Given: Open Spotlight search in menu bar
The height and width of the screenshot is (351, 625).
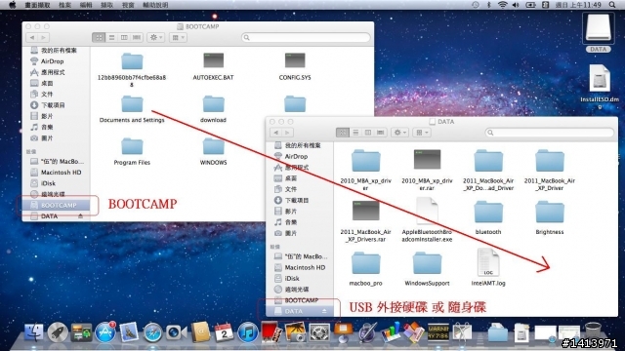Looking at the screenshot, I should click(612, 5).
